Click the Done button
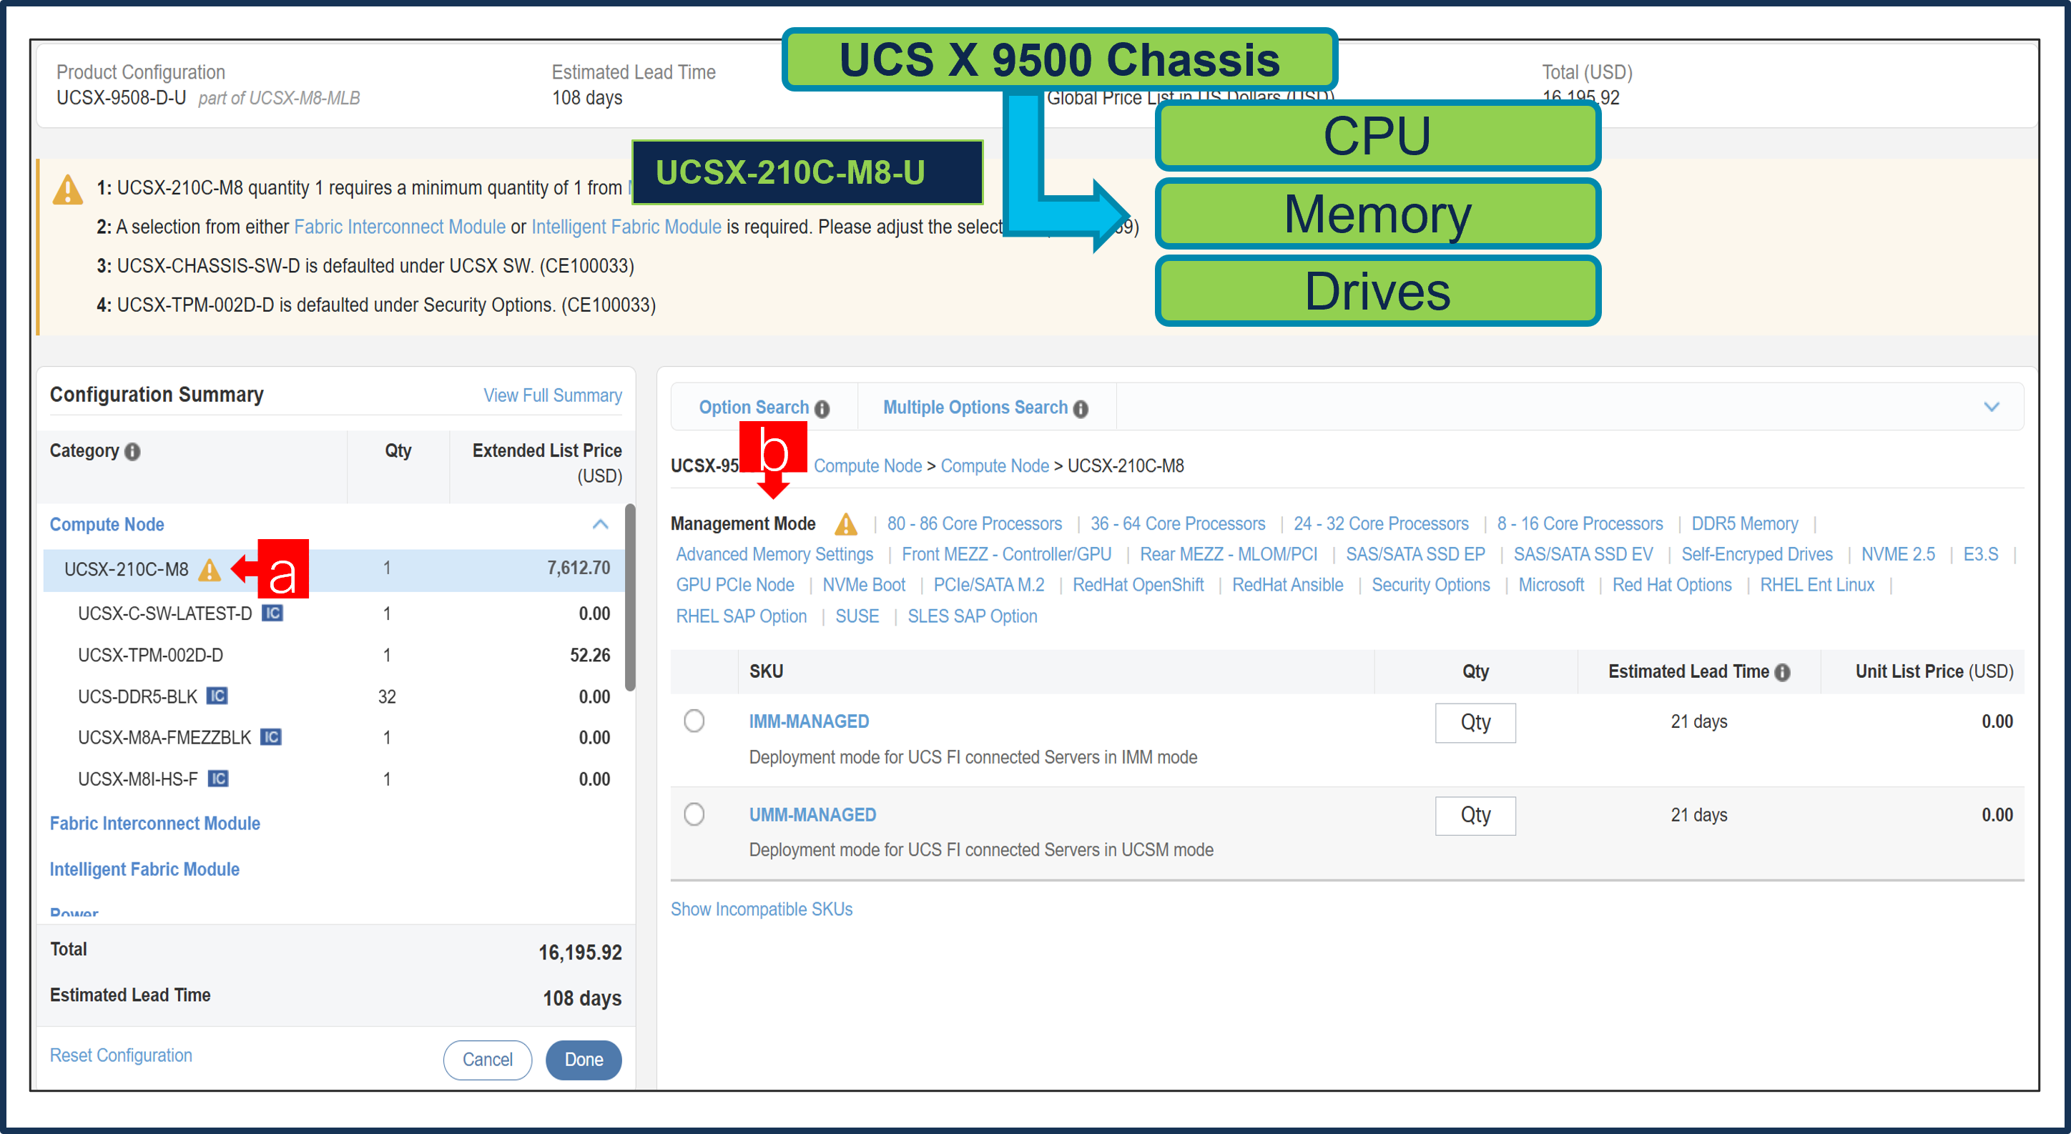 pyautogui.click(x=584, y=1059)
